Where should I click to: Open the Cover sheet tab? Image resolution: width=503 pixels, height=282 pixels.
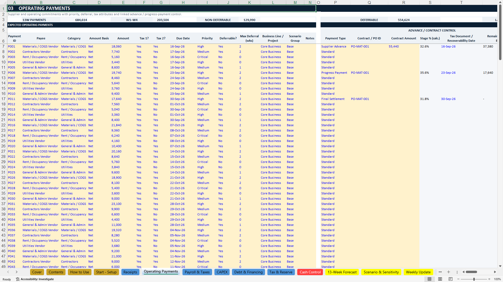click(x=37, y=272)
